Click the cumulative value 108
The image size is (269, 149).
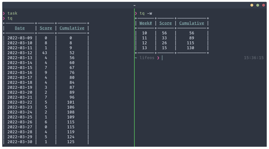(x=71, y=112)
